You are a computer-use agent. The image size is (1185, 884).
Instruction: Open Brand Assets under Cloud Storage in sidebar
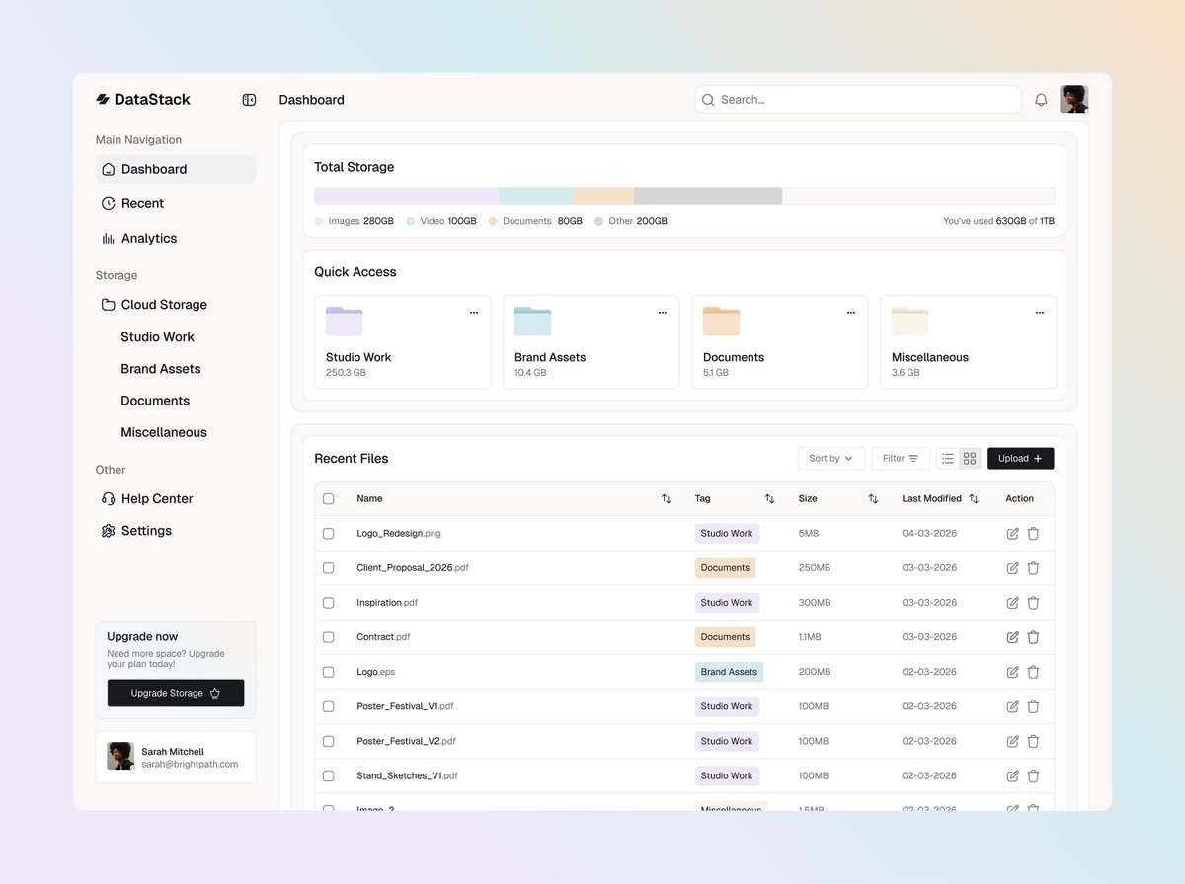point(161,369)
